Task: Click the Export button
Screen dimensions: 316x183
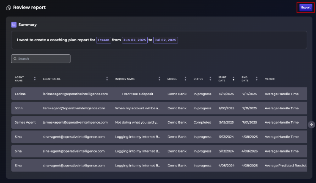Action: click(305, 8)
